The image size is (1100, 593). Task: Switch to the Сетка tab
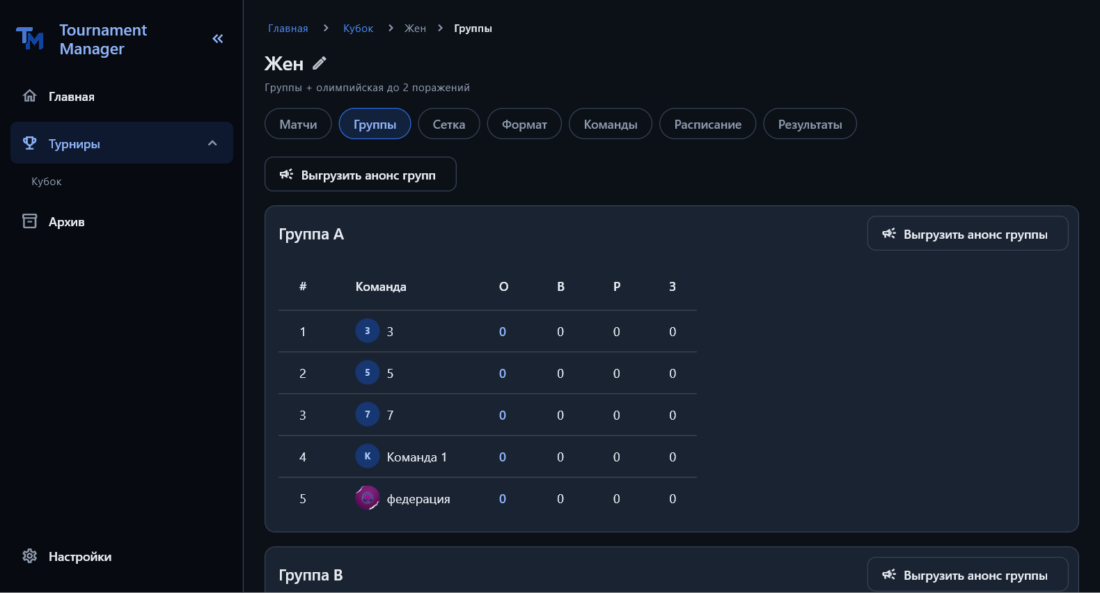tap(449, 124)
